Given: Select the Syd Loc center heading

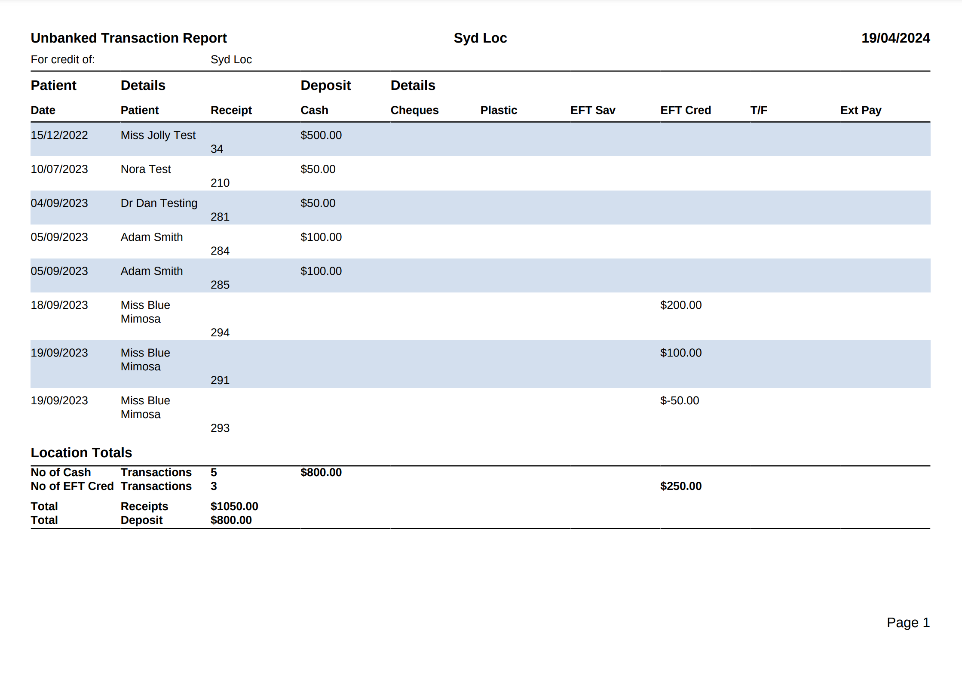Looking at the screenshot, I should 480,38.
